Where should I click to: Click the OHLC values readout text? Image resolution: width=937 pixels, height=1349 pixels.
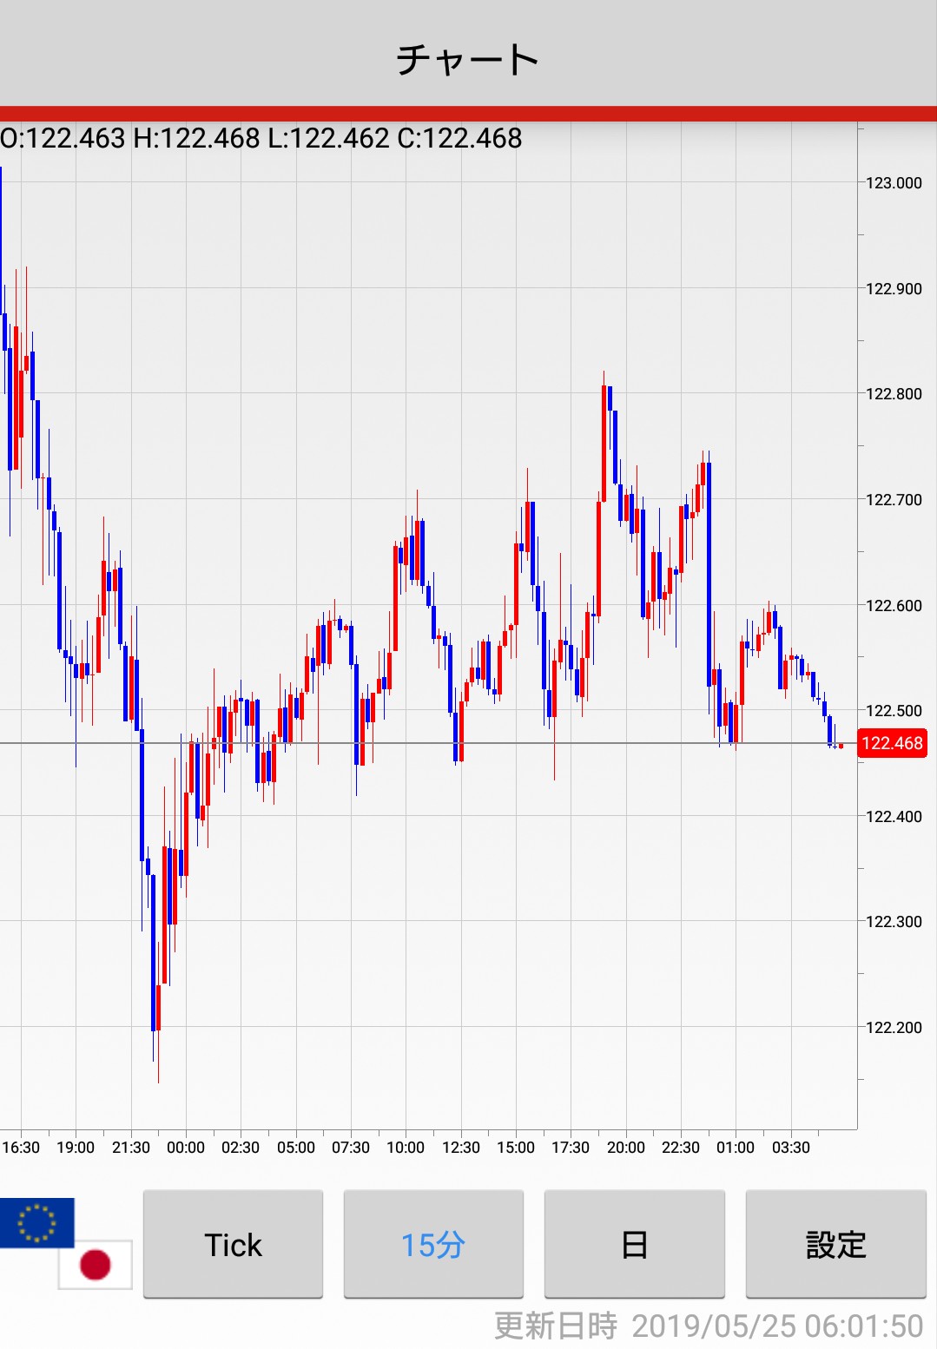point(261,138)
